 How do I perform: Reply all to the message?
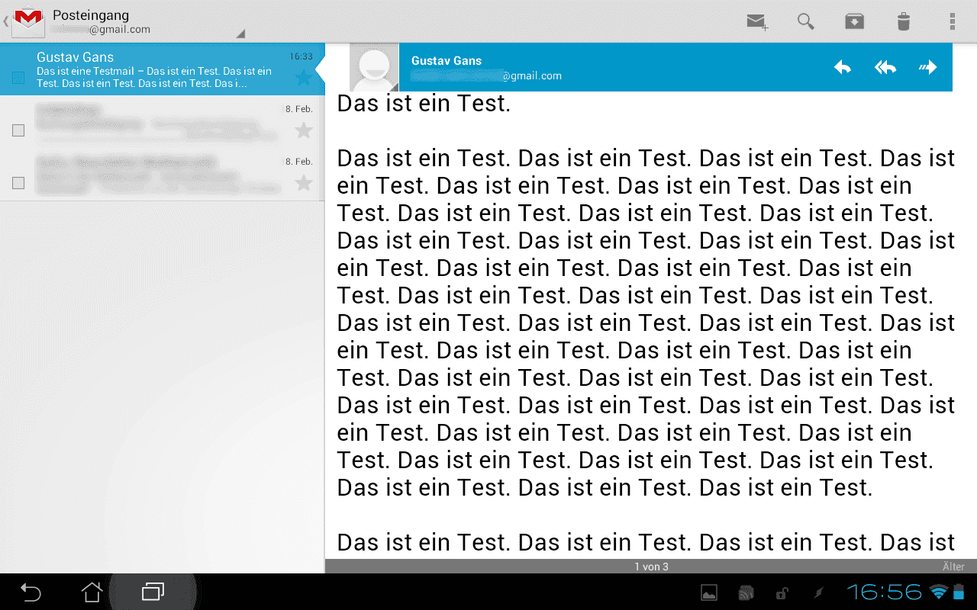click(x=885, y=68)
